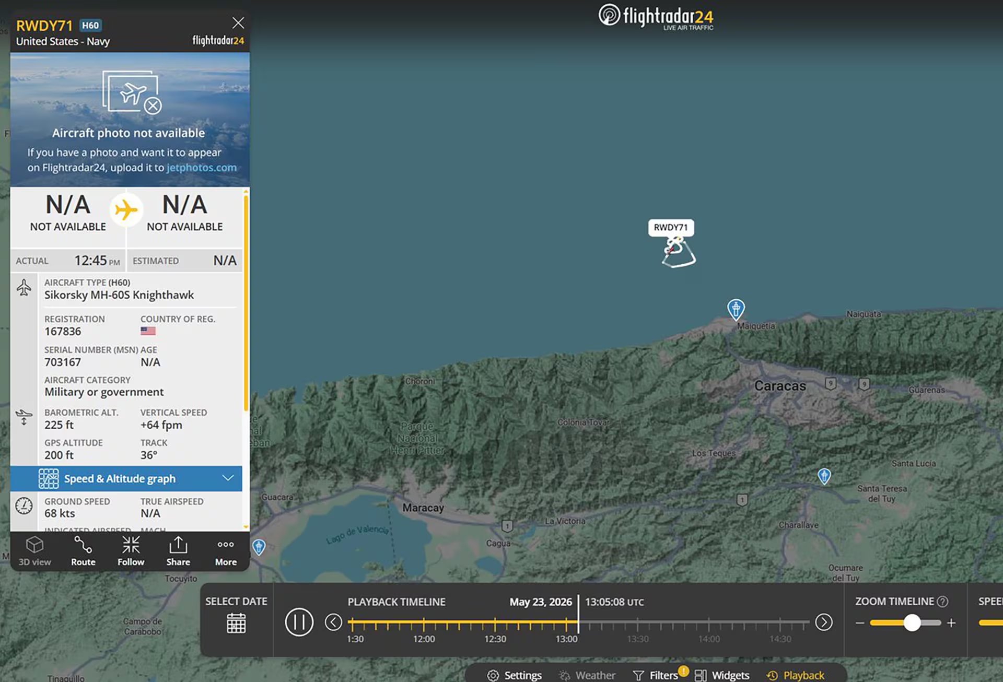
Task: Click the barometric altitude 225 ft
Action: point(59,425)
